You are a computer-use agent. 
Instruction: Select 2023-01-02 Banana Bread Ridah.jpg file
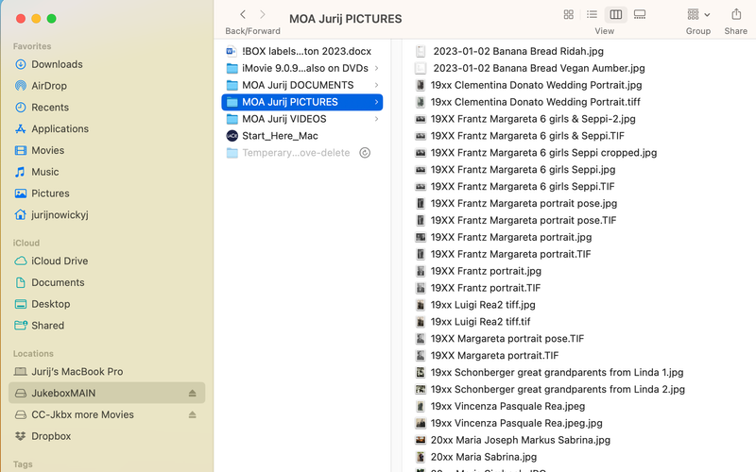point(518,51)
